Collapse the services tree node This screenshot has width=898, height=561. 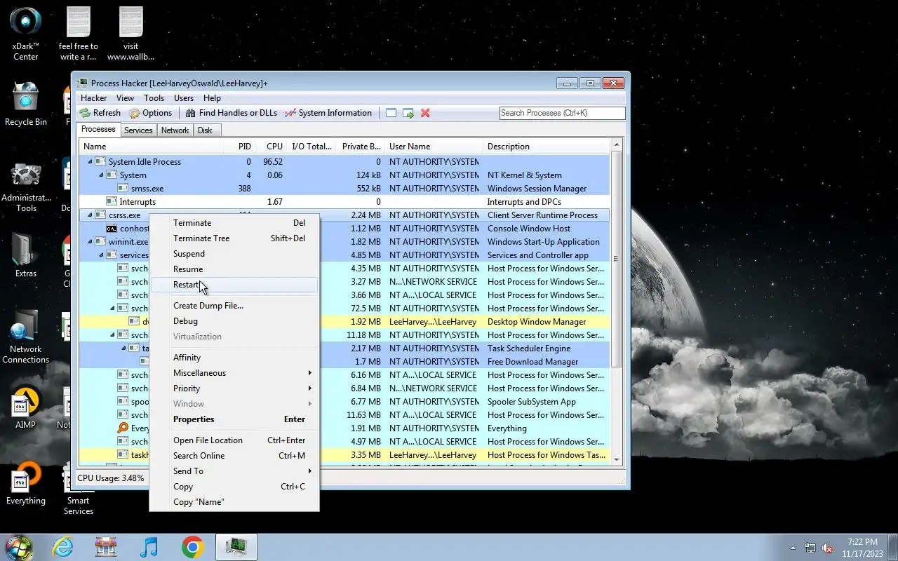click(x=101, y=255)
